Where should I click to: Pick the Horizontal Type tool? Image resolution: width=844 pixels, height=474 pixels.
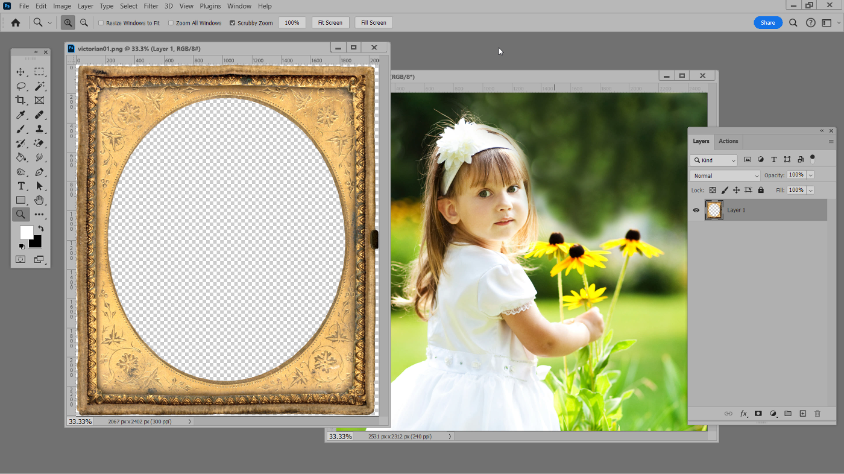point(20,186)
